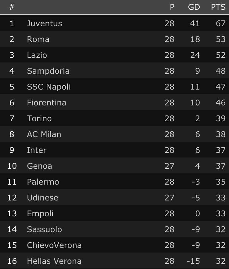Sort table by PTS column header
229x269 pixels.
point(218,7)
